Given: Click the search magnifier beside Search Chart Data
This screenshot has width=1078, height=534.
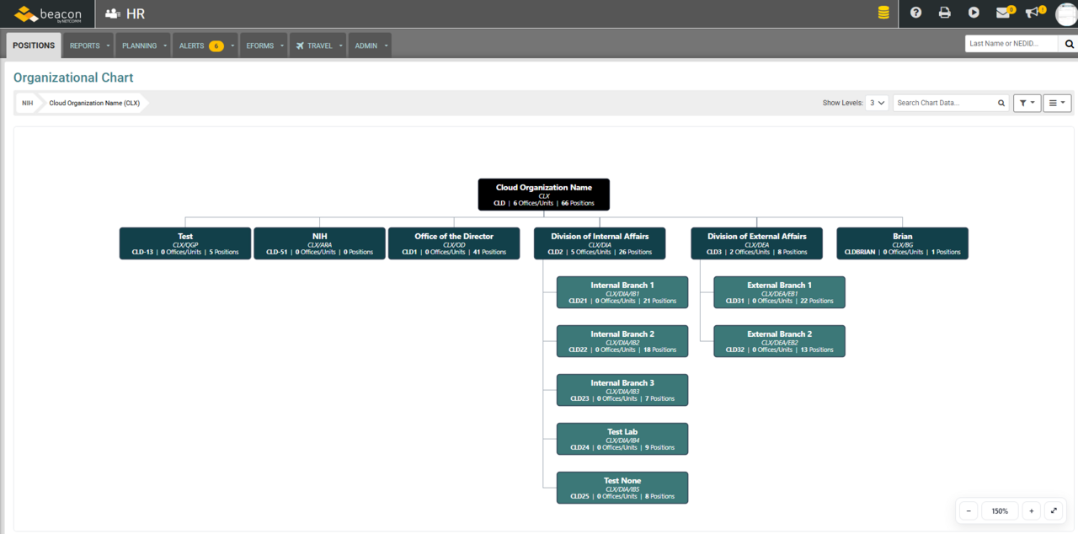Looking at the screenshot, I should coord(1001,102).
